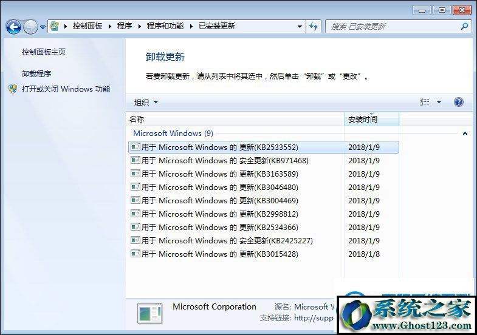Image resolution: width=477 pixels, height=335 pixels.
Task: Open 打开或关闭 Windows 功能 link
Action: coord(66,89)
